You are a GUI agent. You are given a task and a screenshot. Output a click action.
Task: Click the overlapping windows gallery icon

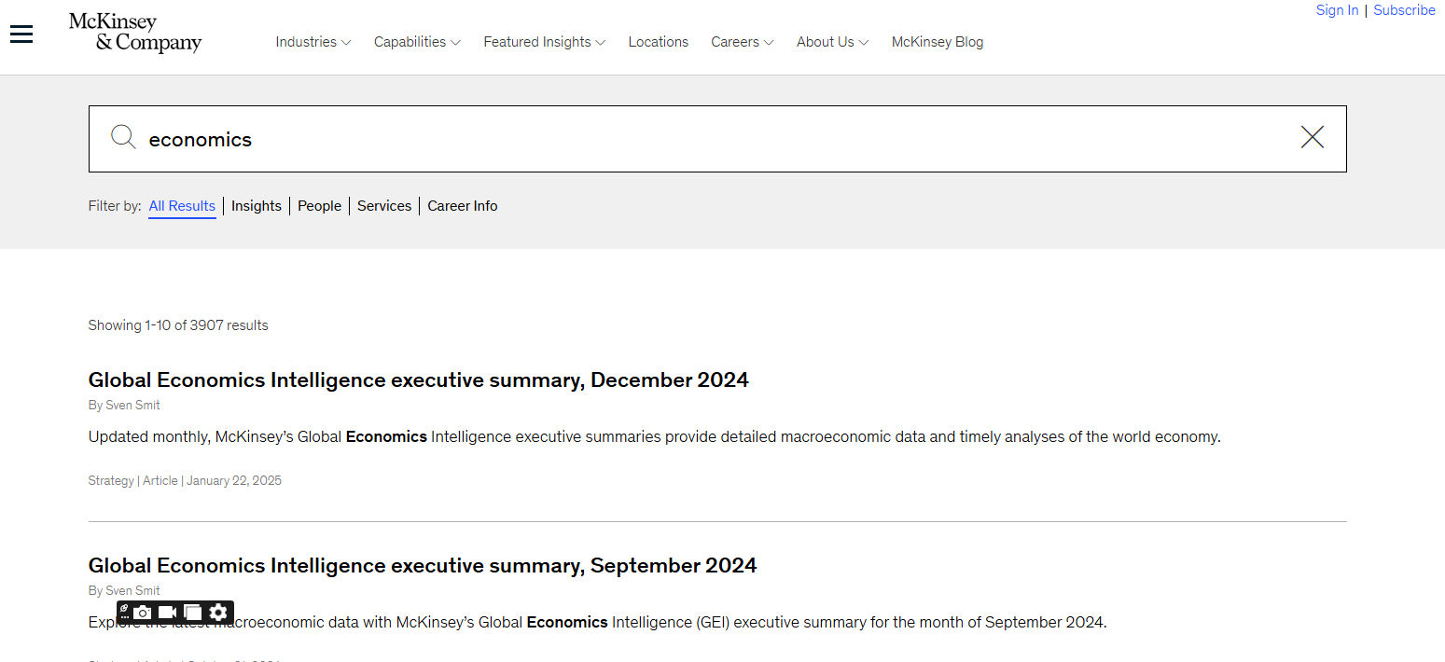click(193, 613)
